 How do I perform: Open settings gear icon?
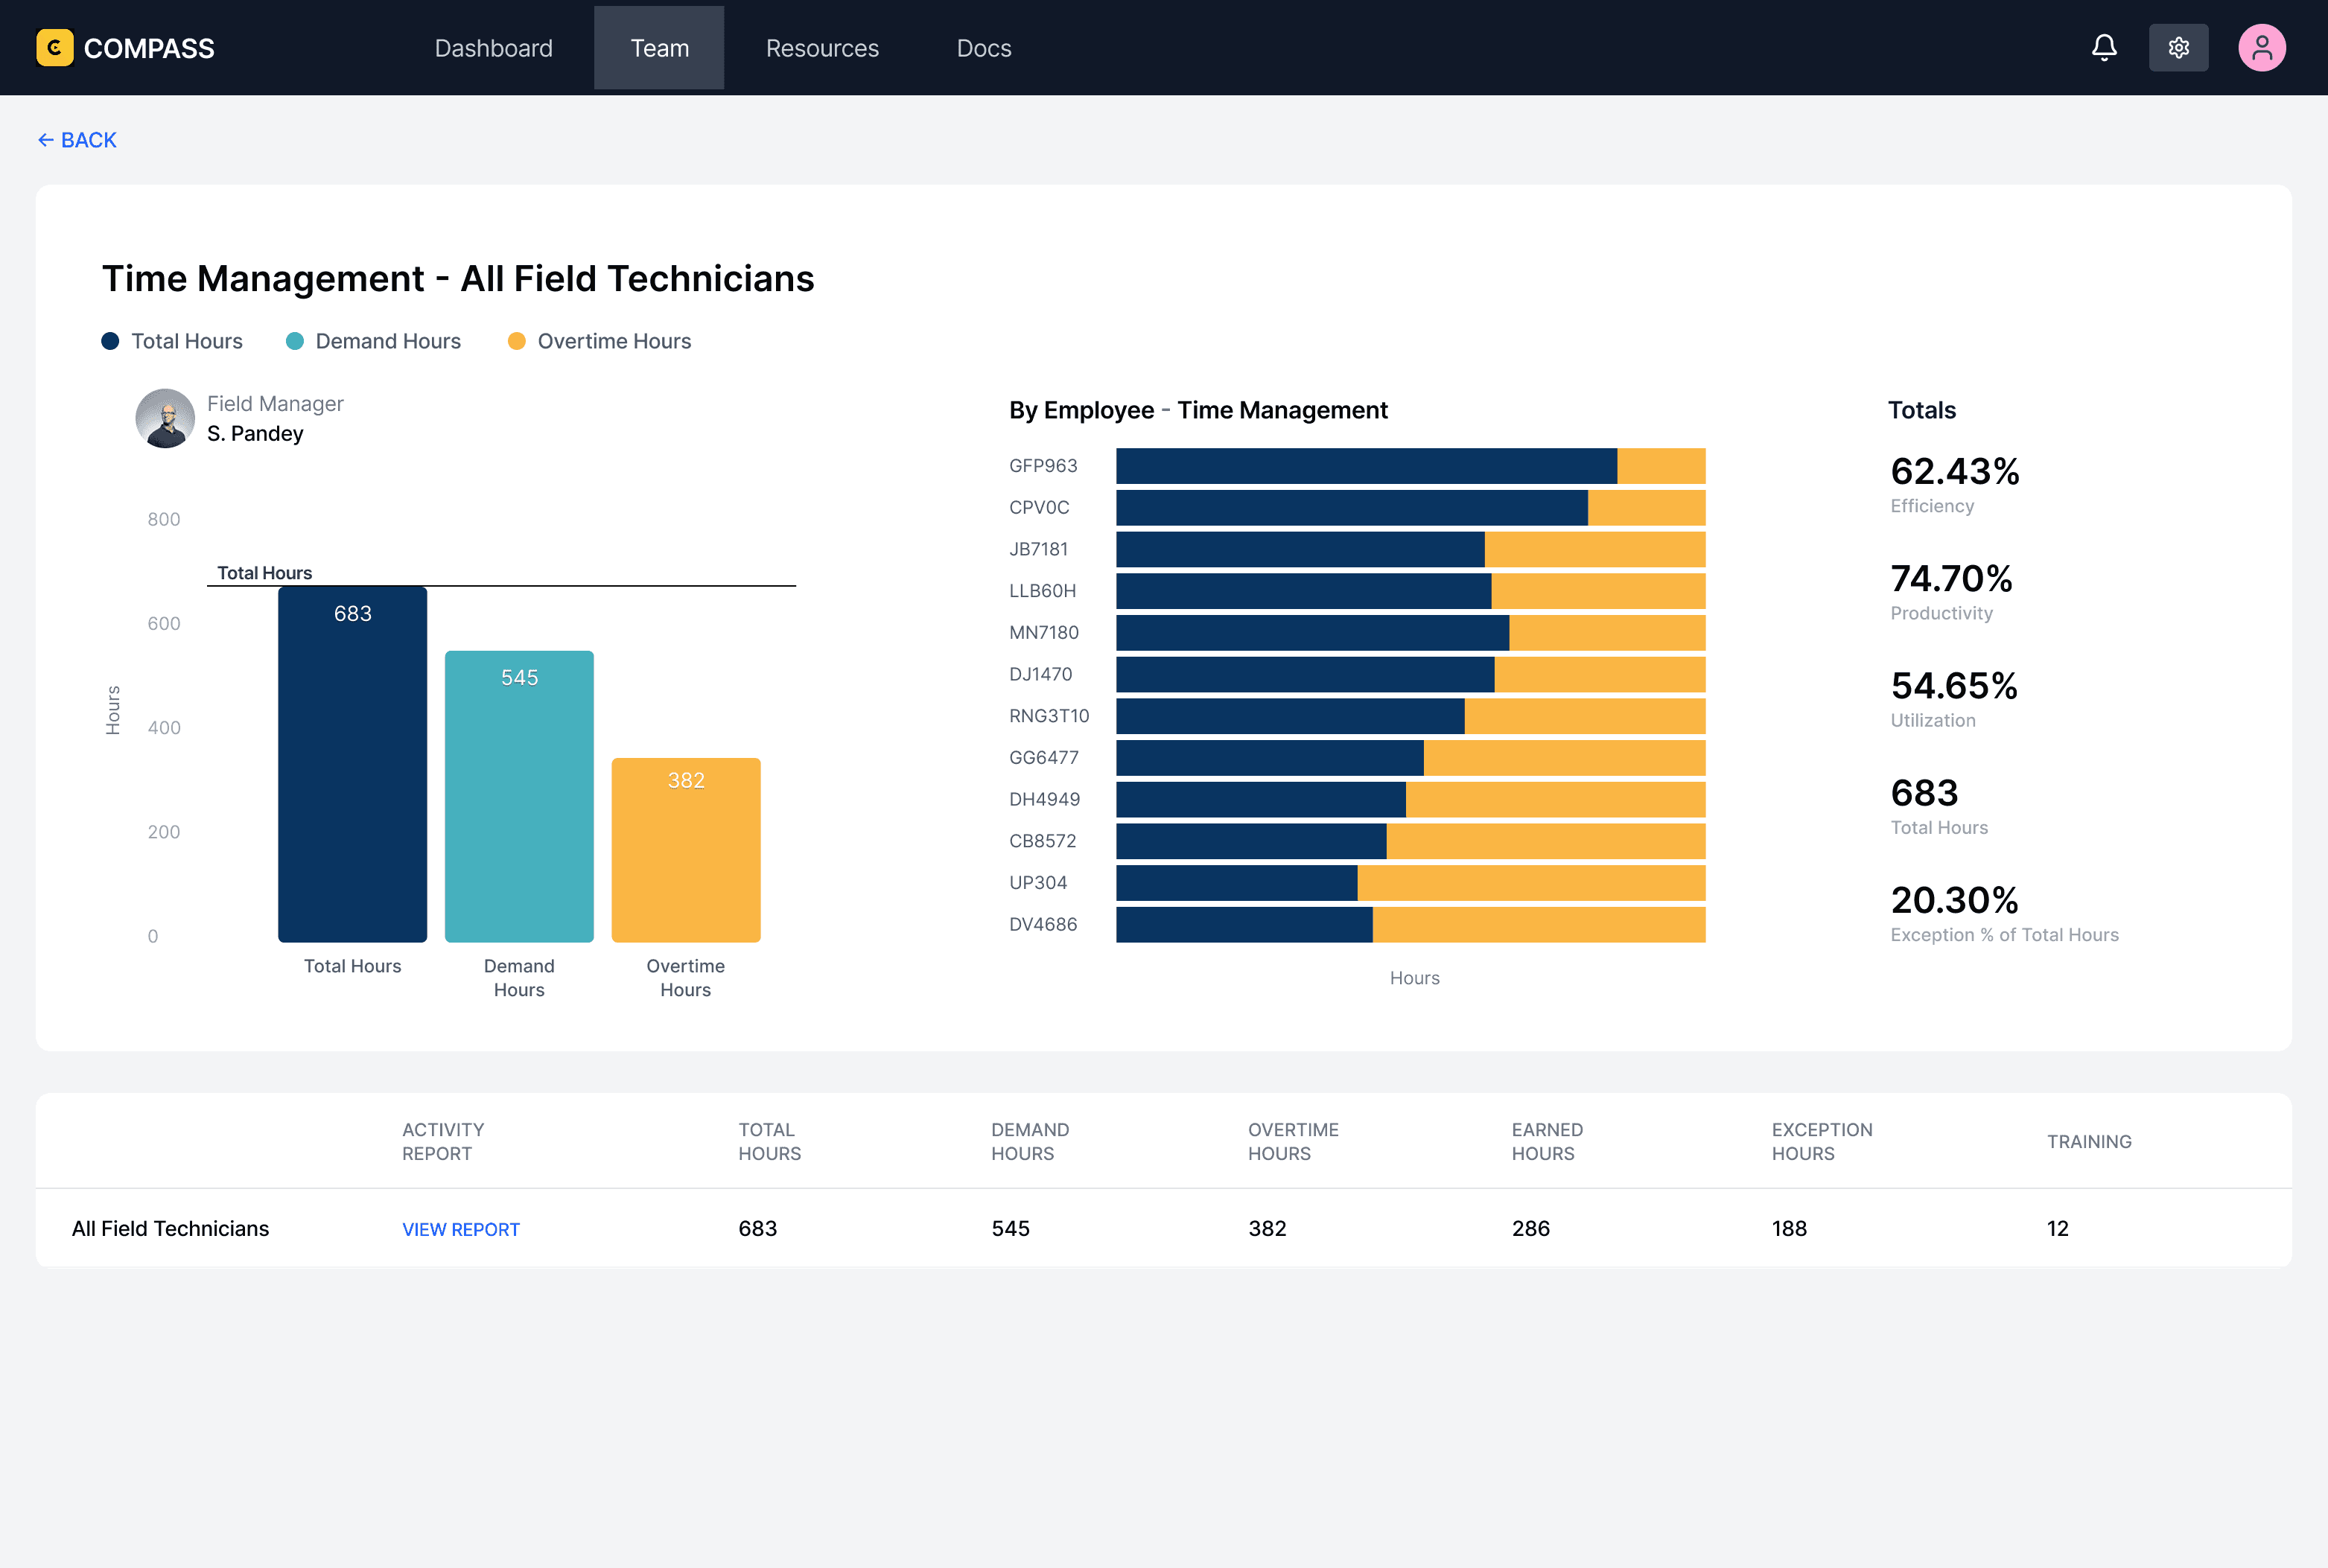point(2178,48)
